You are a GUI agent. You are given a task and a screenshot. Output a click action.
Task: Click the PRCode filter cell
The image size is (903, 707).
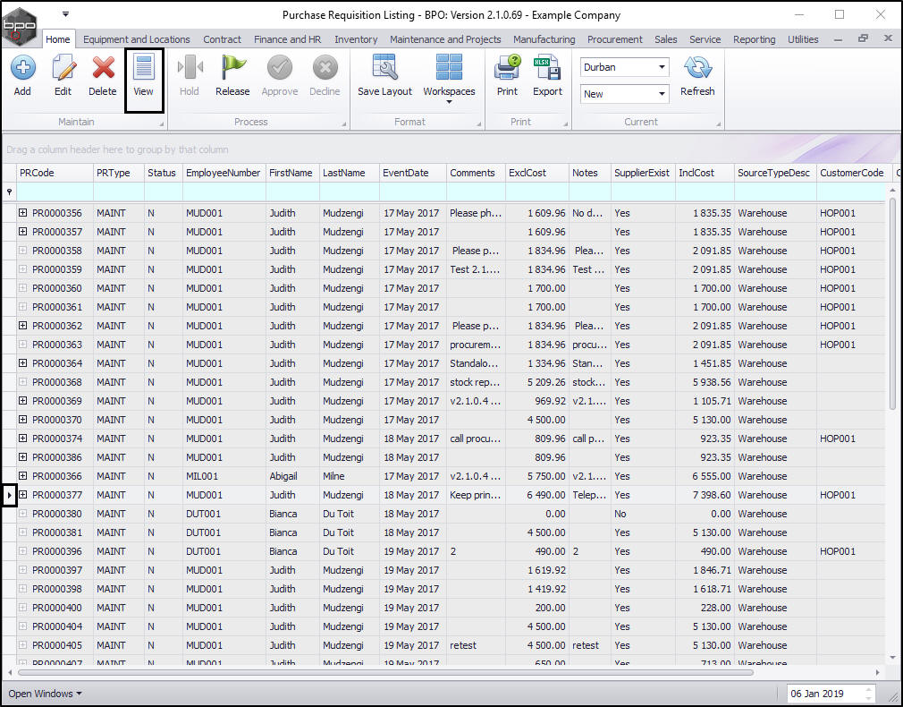(x=55, y=192)
